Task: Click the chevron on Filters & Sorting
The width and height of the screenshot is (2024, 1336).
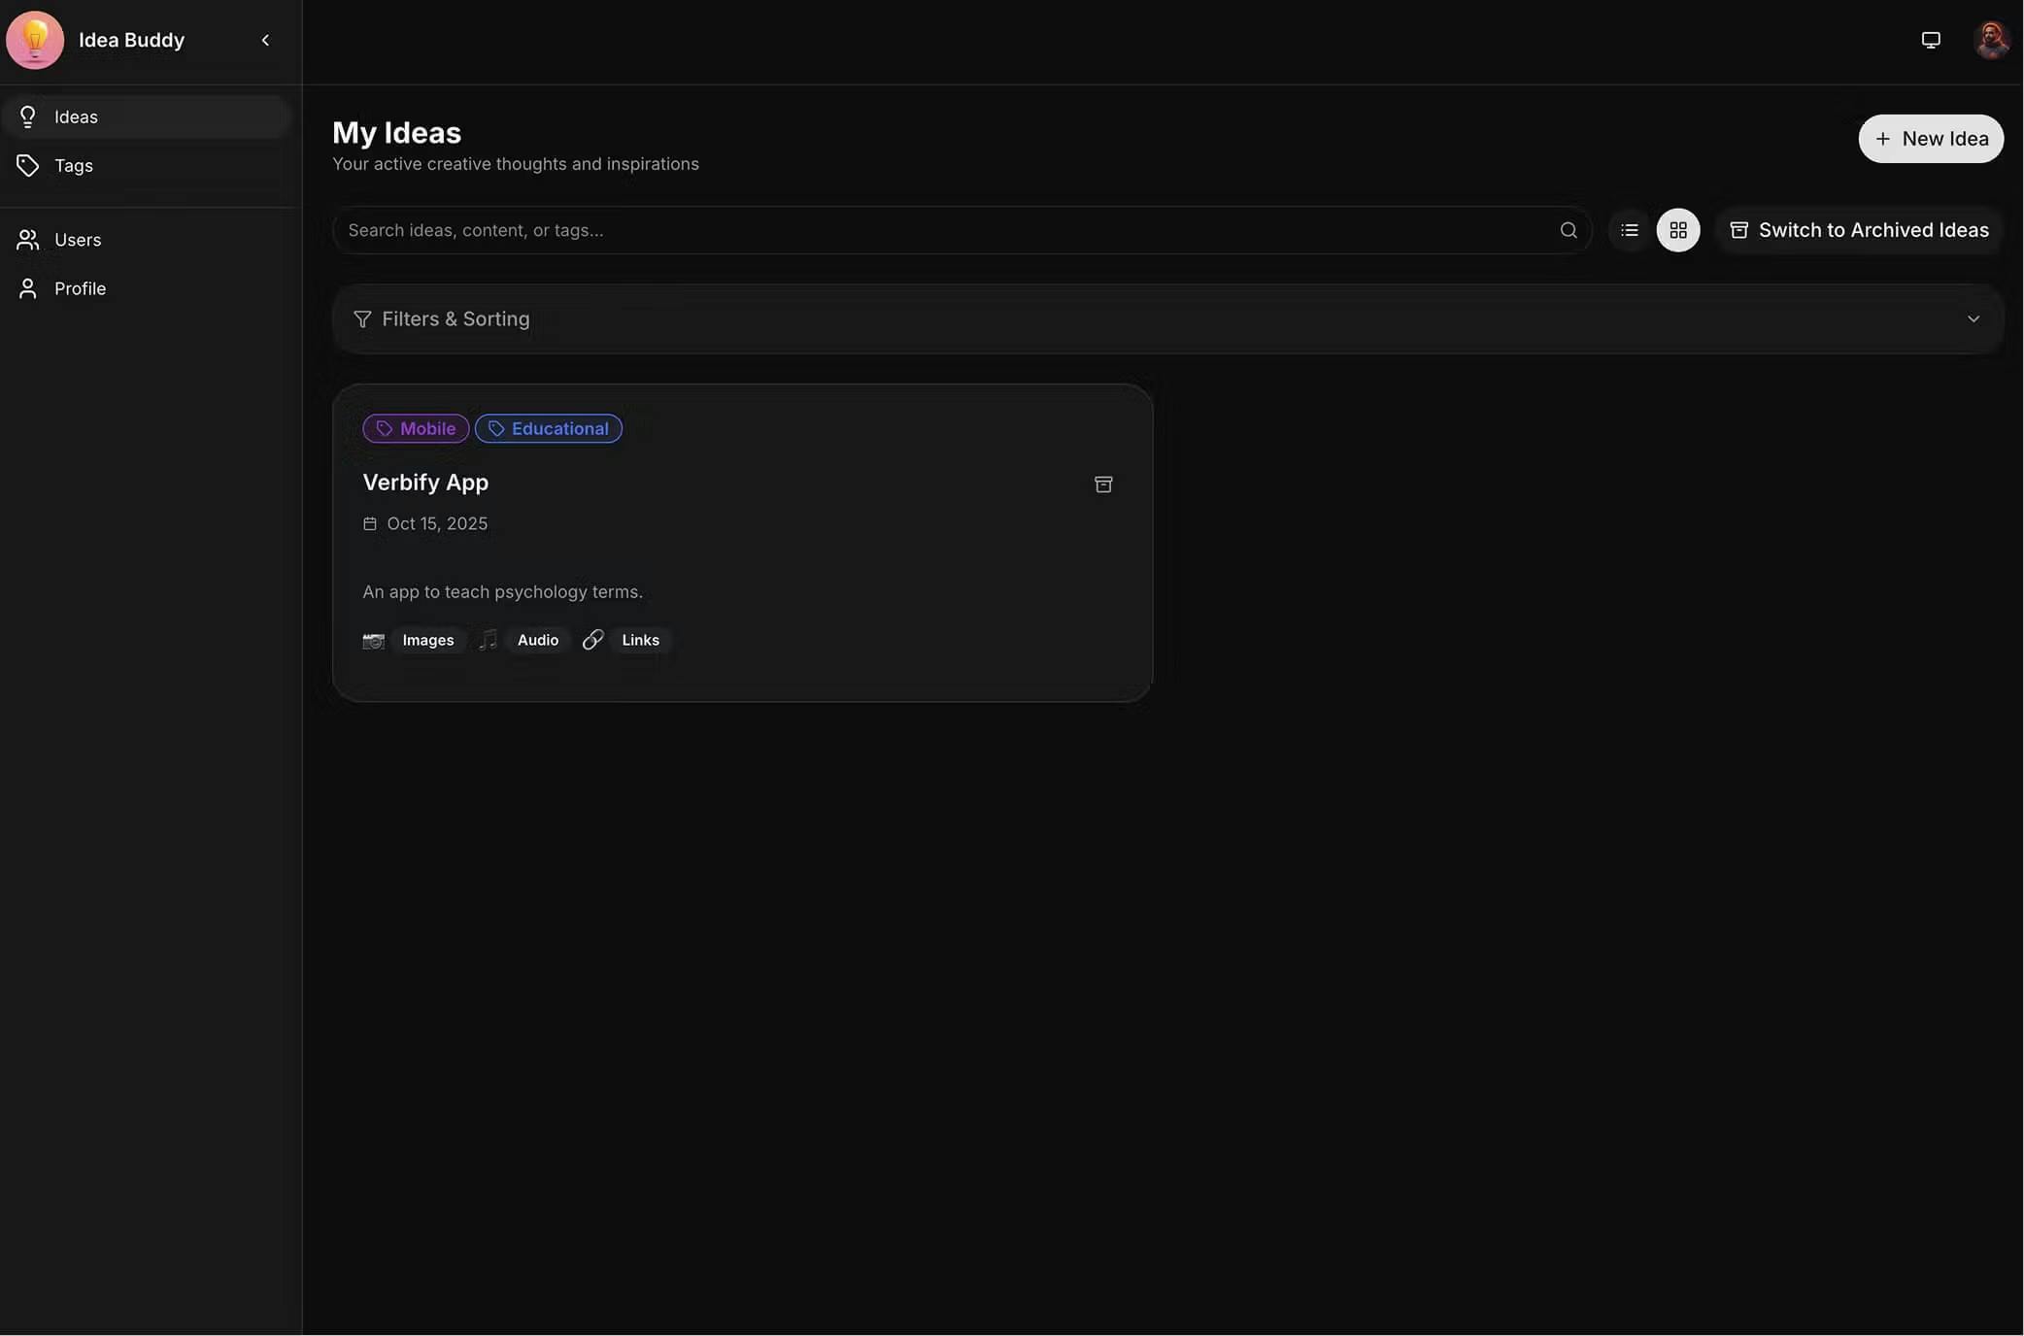Action: click(x=1973, y=319)
